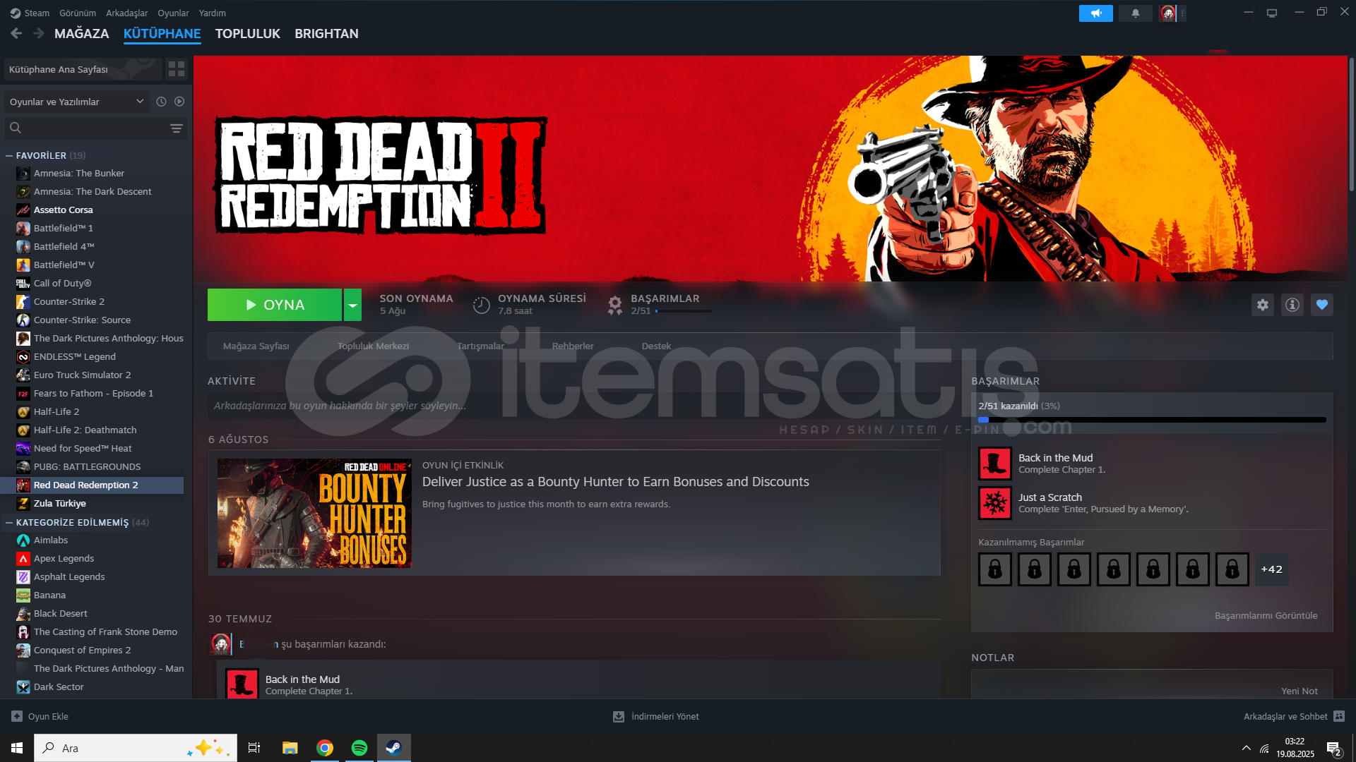1356x762 pixels.
Task: Open the Görünüm menu
Action: point(78,13)
